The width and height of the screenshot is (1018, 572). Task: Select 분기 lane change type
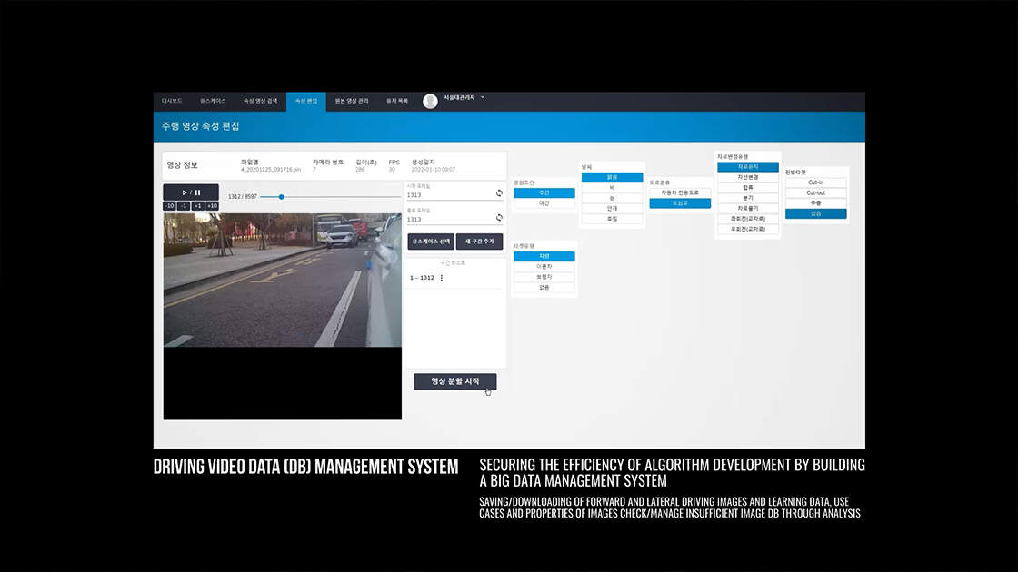(748, 198)
